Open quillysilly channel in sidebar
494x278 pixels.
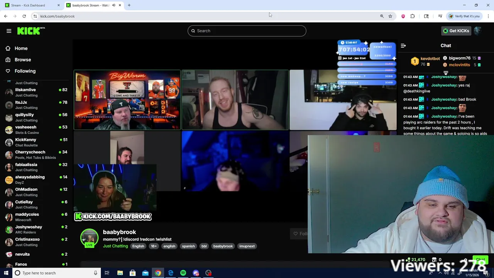click(x=36, y=117)
